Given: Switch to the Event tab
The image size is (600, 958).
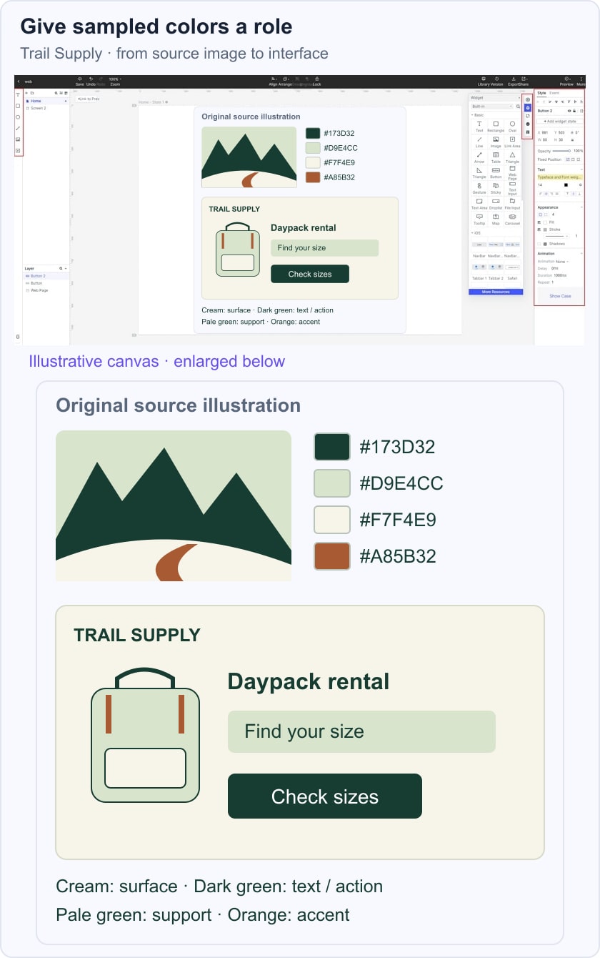Looking at the screenshot, I should [554, 93].
